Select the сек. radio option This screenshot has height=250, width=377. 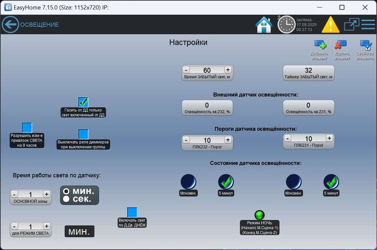(x=66, y=199)
